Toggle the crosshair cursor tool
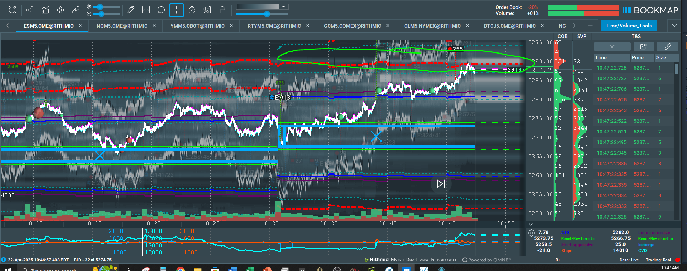Image resolution: width=687 pixels, height=271 pixels. click(x=177, y=10)
